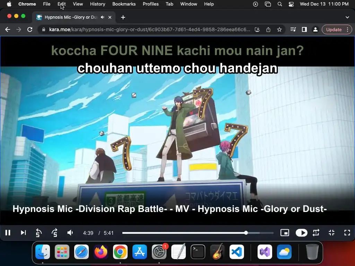The image size is (355, 266).
Task: Expand the tab search chevron
Action: tap(347, 17)
